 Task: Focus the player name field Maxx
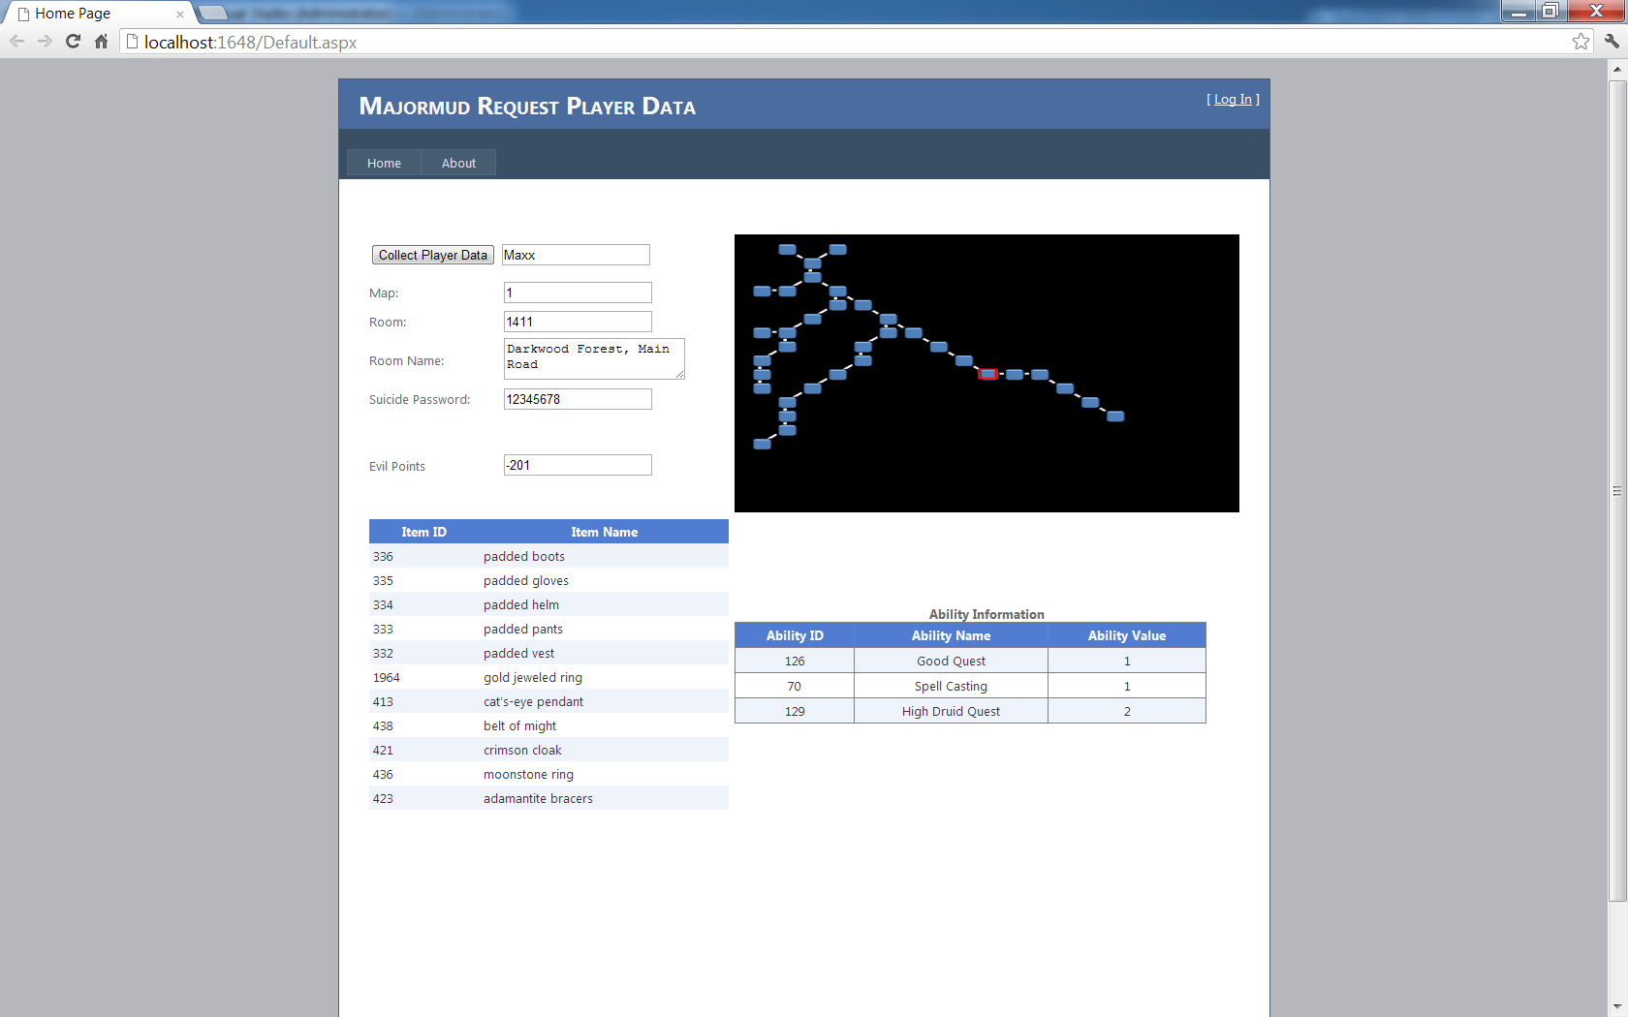click(x=576, y=255)
